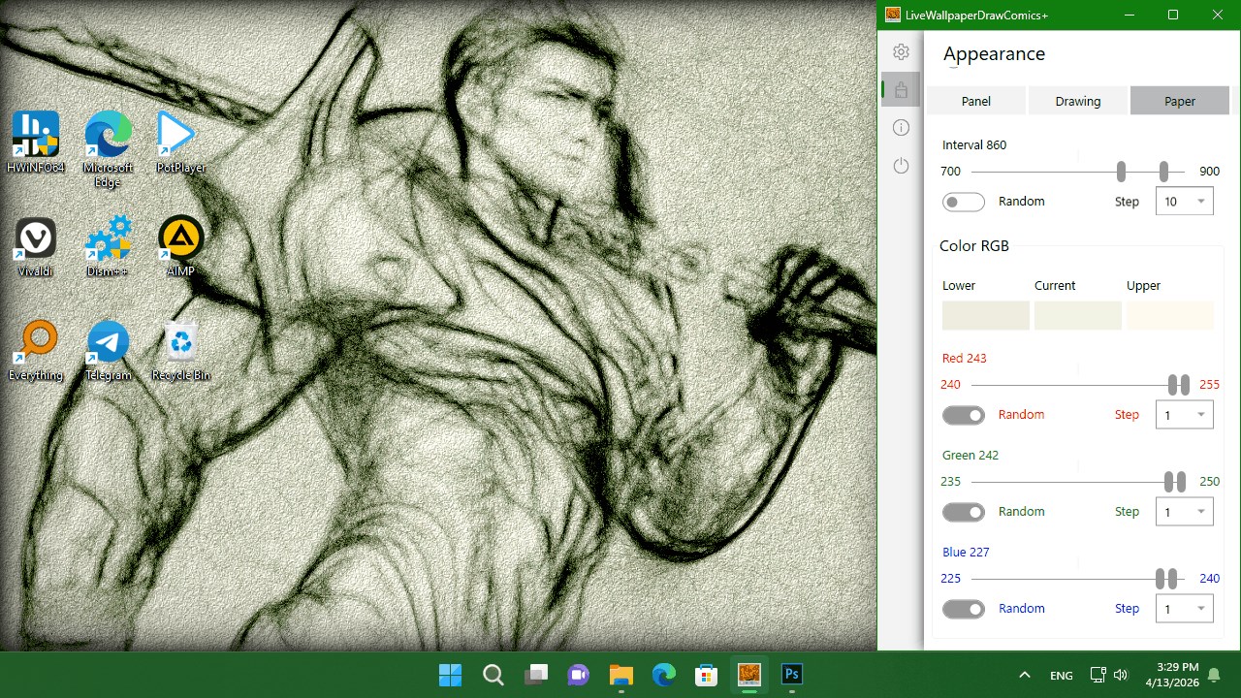Open the Red Step dropdown

coord(1185,415)
